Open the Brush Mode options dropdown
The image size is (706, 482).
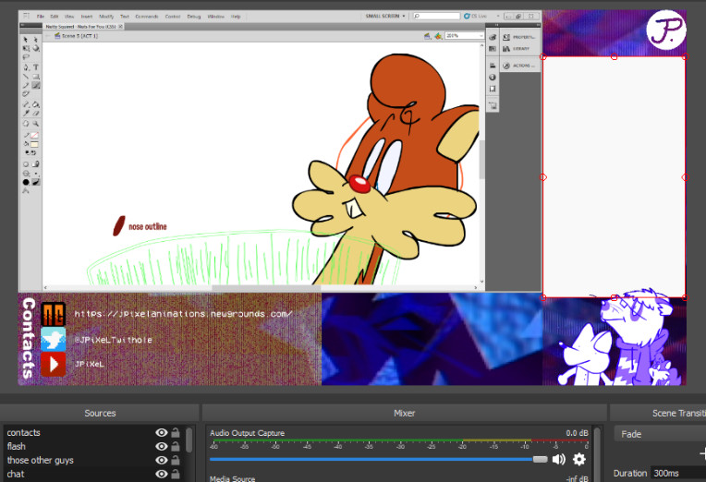click(26, 174)
